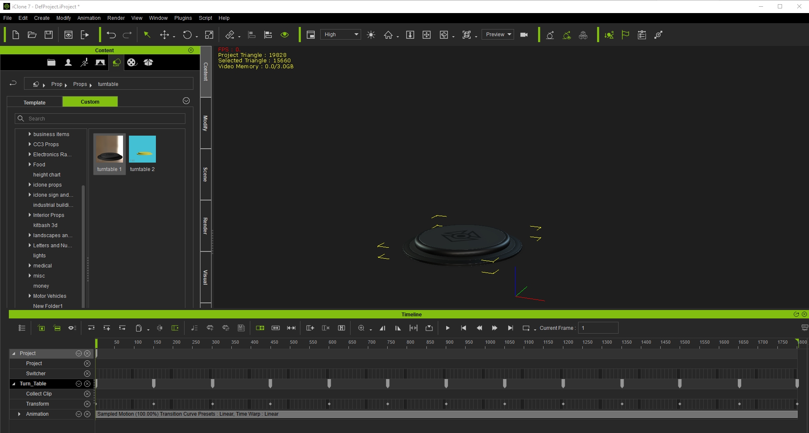The height and width of the screenshot is (433, 809).
Task: Toggle the Collect Clip track circle
Action: point(87,394)
